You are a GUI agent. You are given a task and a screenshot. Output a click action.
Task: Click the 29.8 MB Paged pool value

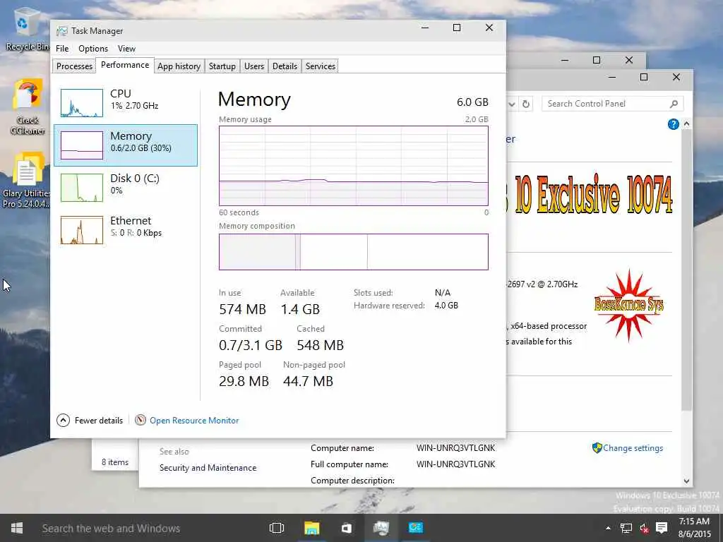244,381
